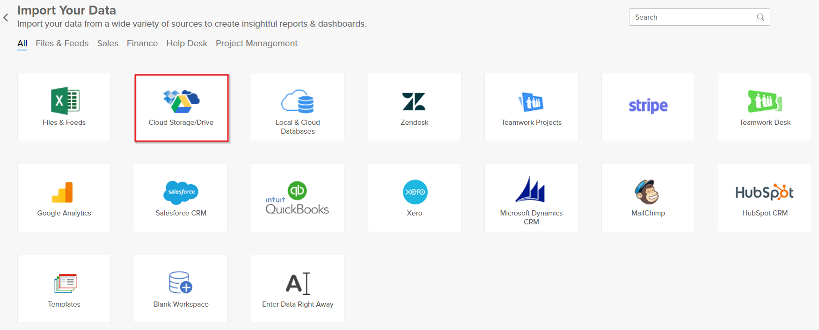
Task: Click the 'Microsoft Dynamics CRM' label text
Action: click(531, 217)
